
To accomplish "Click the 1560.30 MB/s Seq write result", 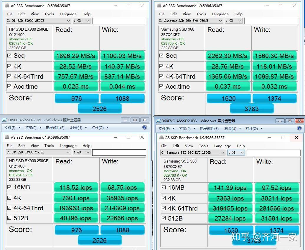I will 274,56.
